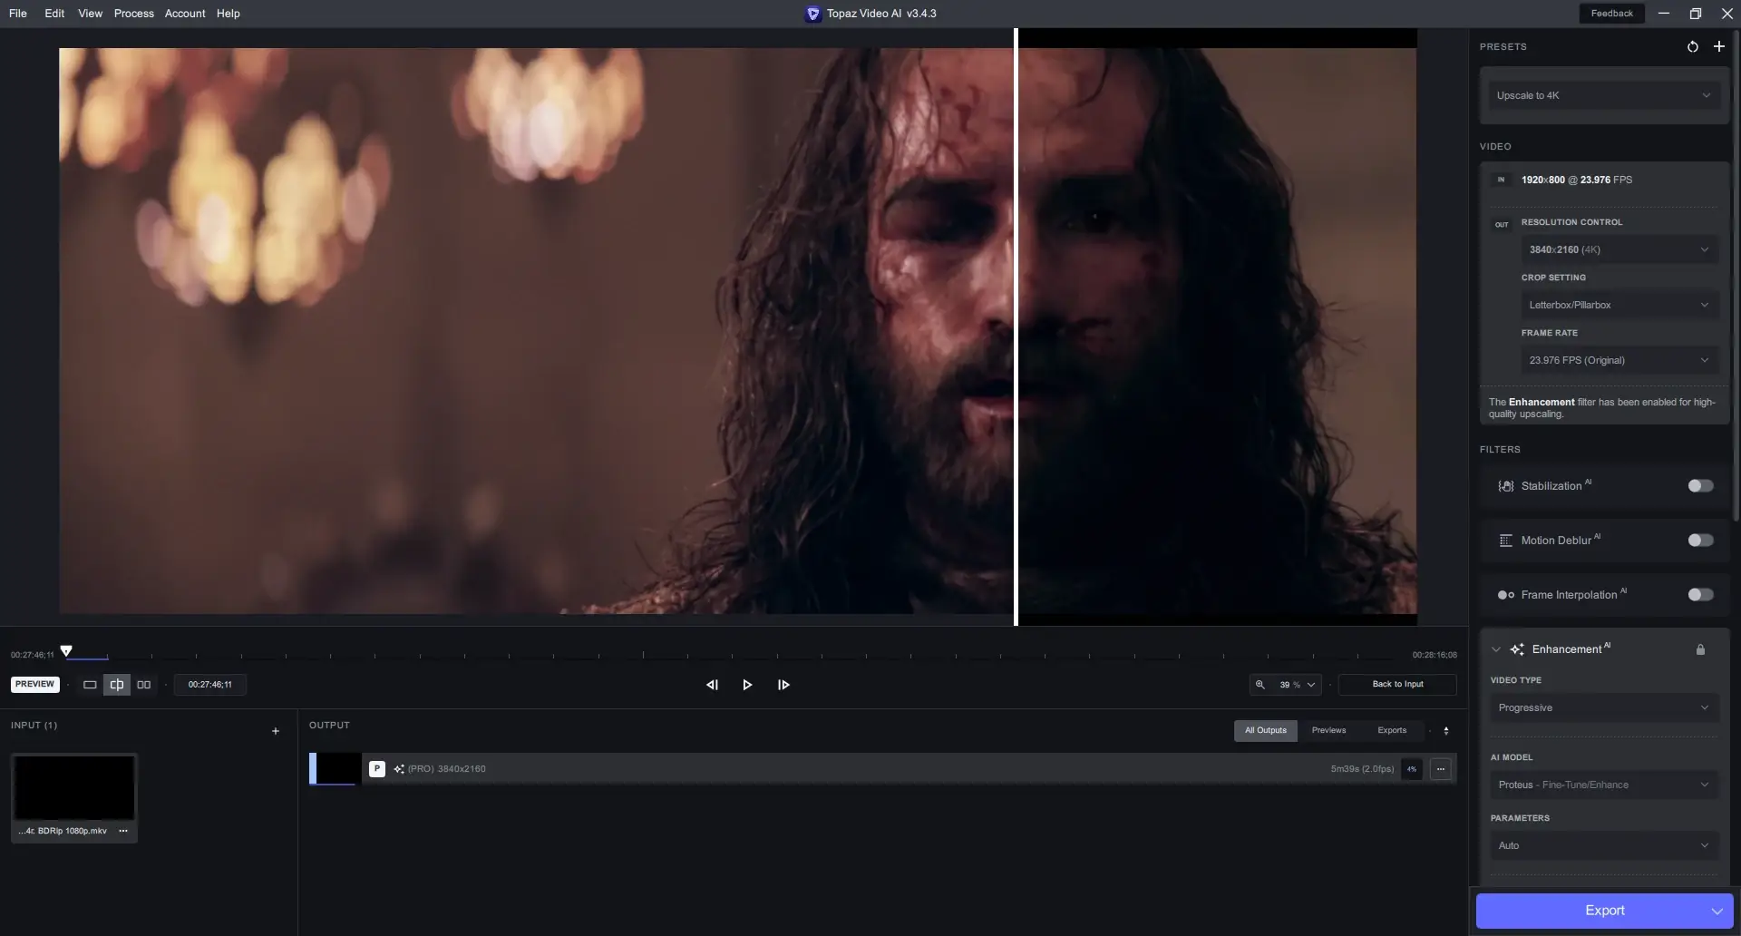The height and width of the screenshot is (936, 1741).
Task: Switch to the Previews tab
Action: [1328, 731]
